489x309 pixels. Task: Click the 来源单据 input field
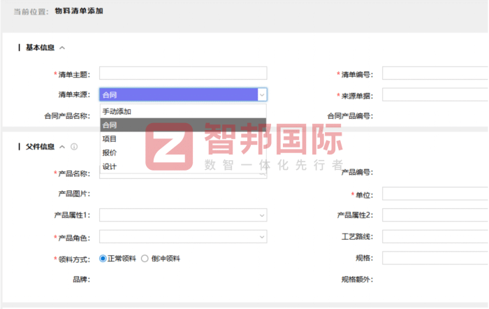click(x=435, y=95)
